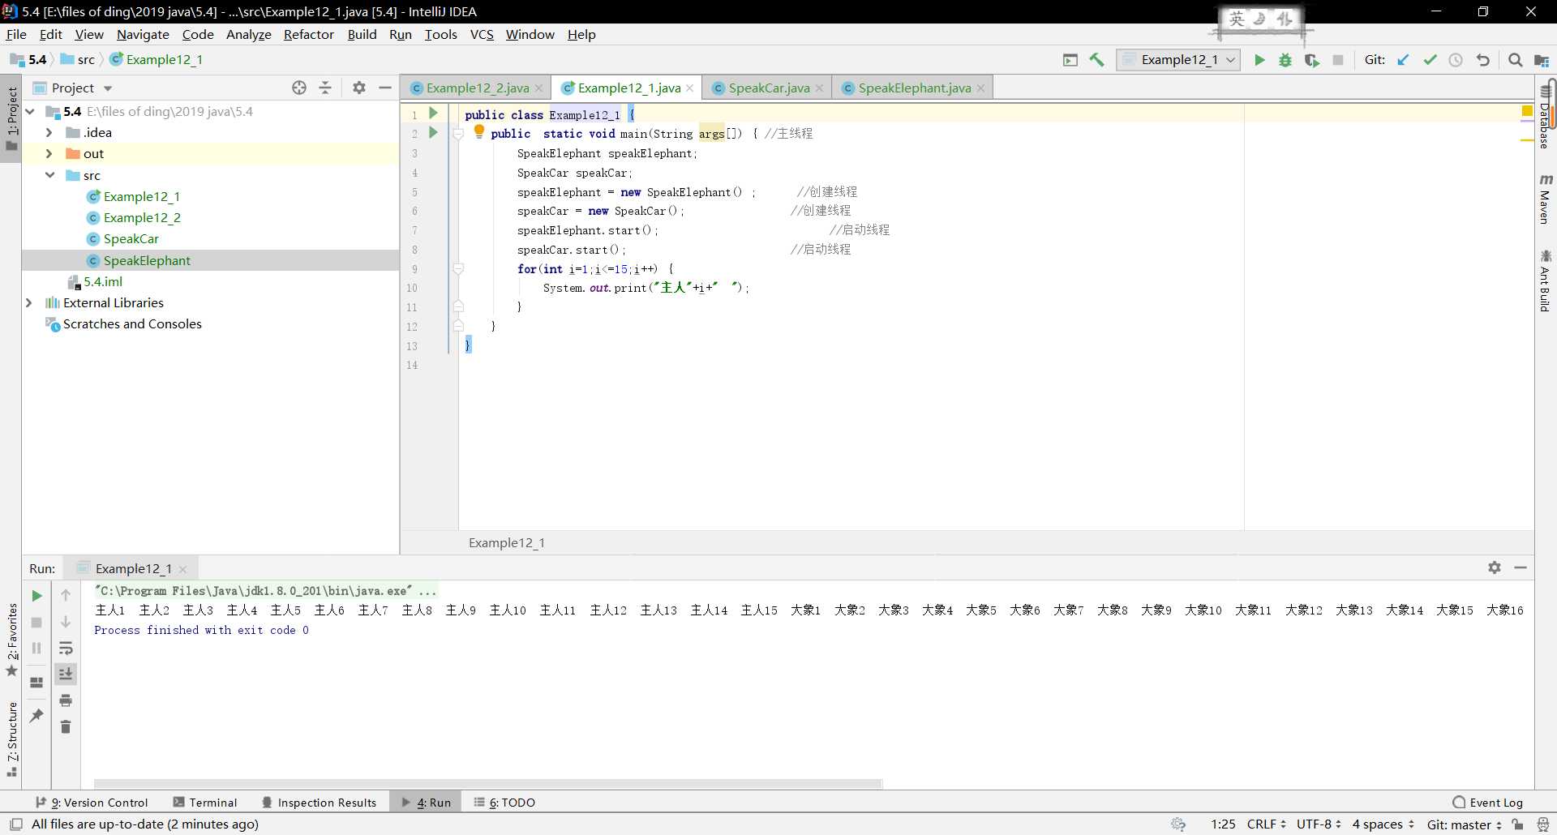The width and height of the screenshot is (1557, 835).
Task: Start debugging with the bug icon
Action: pos(1285,60)
